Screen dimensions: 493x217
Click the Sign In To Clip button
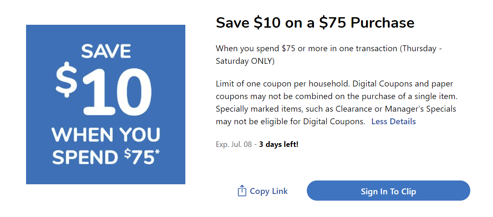(x=388, y=191)
